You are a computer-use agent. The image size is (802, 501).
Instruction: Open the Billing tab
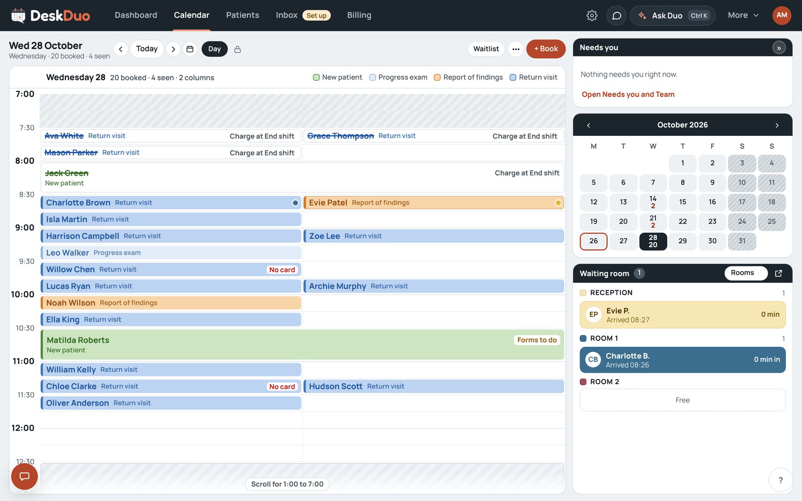pyautogui.click(x=359, y=15)
